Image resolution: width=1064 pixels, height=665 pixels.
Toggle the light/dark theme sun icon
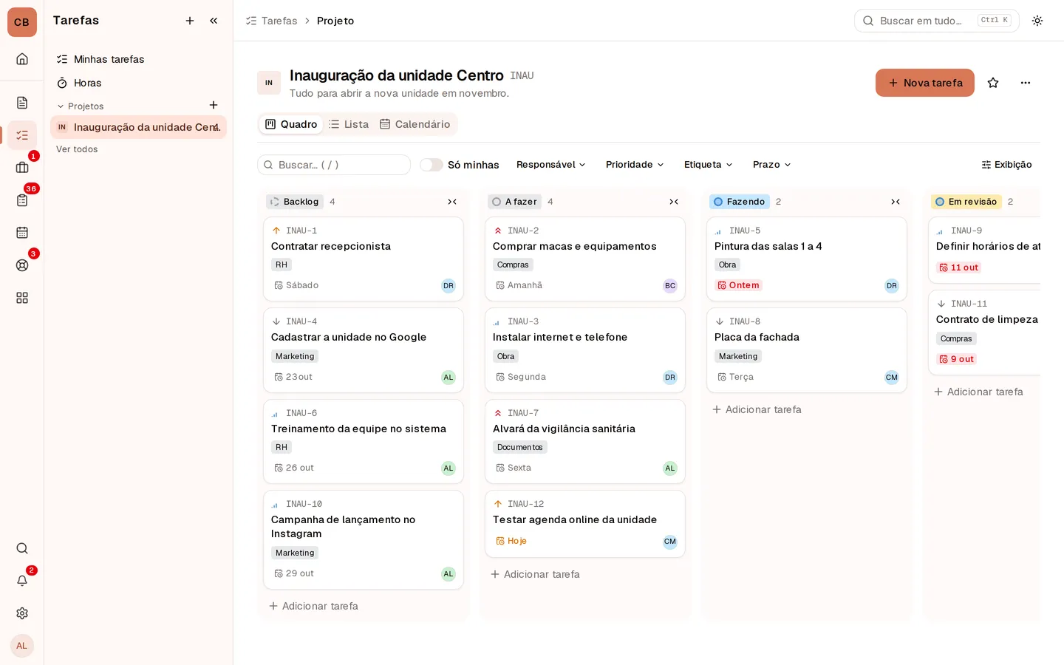coord(1037,21)
